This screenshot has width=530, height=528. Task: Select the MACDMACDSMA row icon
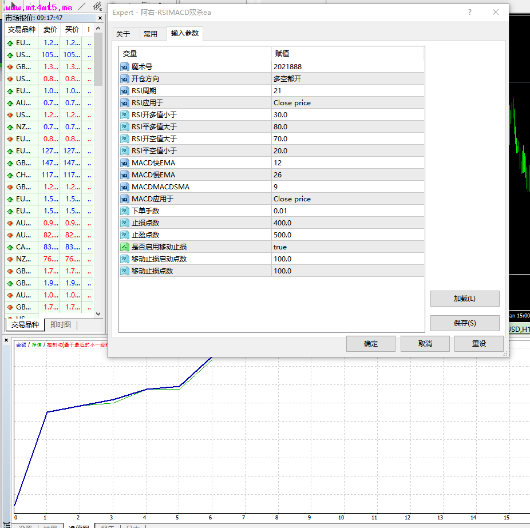pos(124,187)
